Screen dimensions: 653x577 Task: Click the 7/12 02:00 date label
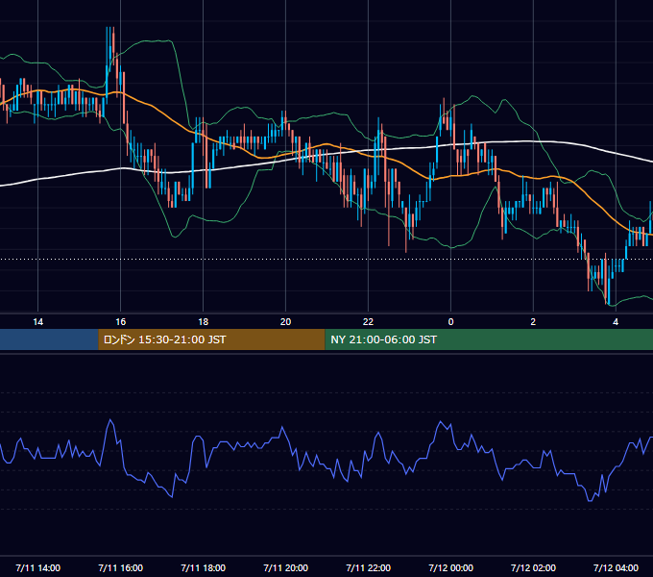(x=533, y=567)
